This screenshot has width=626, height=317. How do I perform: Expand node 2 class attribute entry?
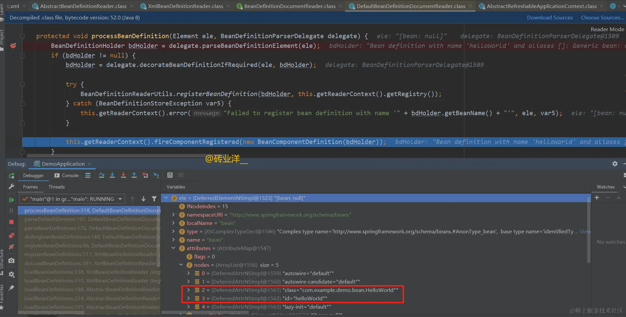tap(188, 290)
